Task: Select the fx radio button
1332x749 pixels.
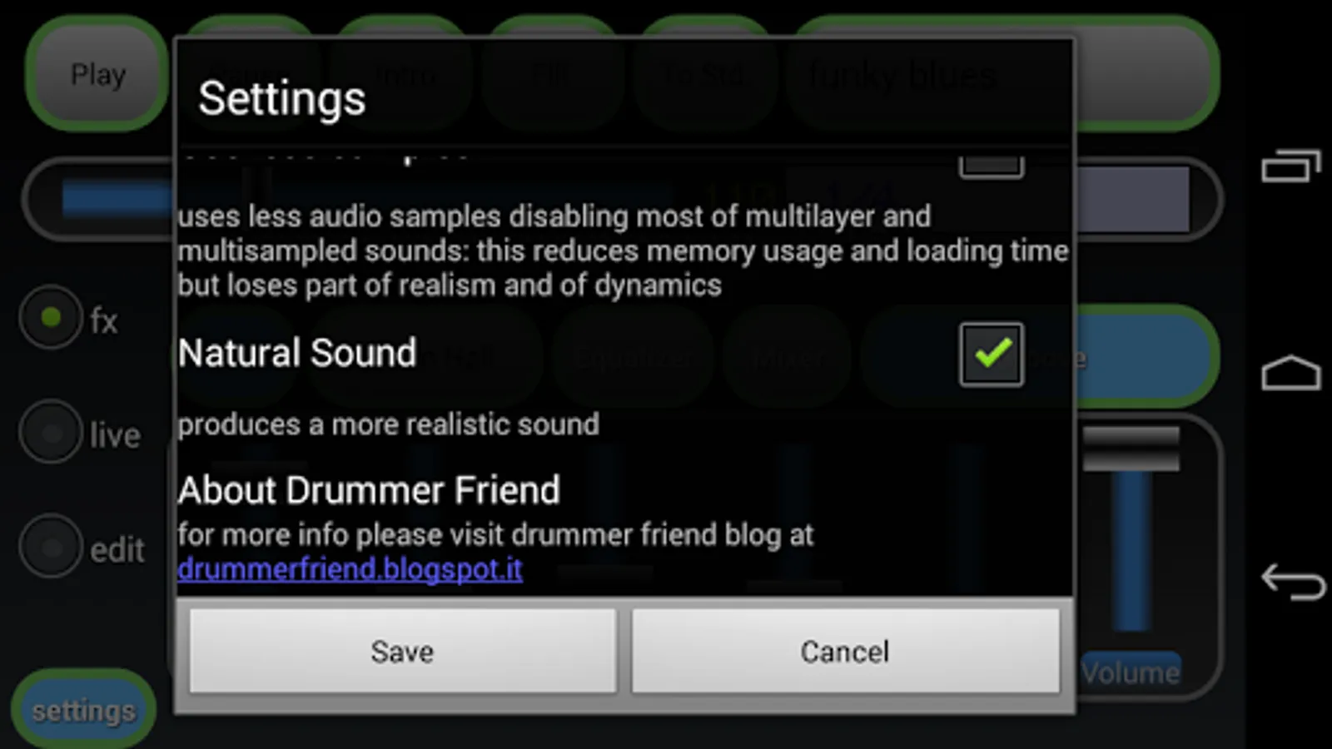Action: click(x=52, y=317)
